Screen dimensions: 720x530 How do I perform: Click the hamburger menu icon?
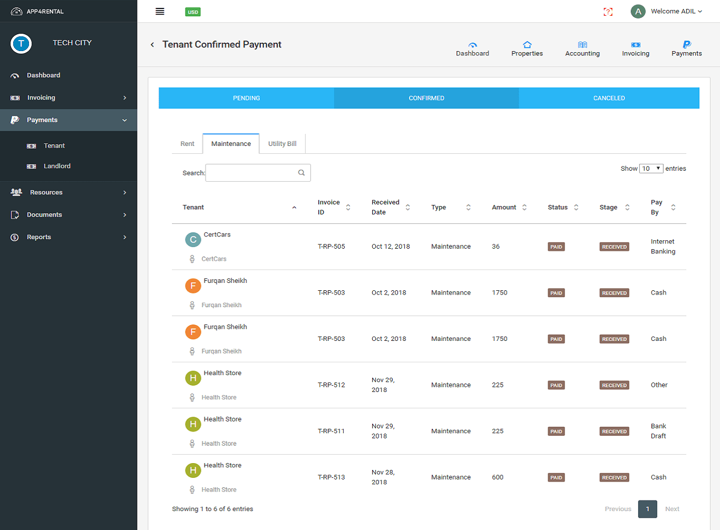(x=160, y=12)
